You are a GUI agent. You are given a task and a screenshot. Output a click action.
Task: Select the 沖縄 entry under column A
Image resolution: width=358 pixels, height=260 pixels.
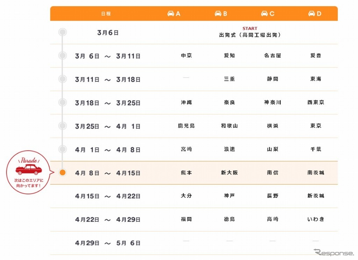pyautogui.click(x=186, y=103)
